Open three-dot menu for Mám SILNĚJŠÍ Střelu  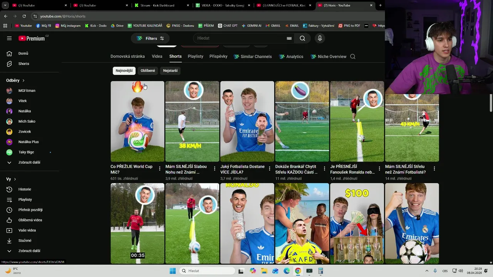pos(434,169)
